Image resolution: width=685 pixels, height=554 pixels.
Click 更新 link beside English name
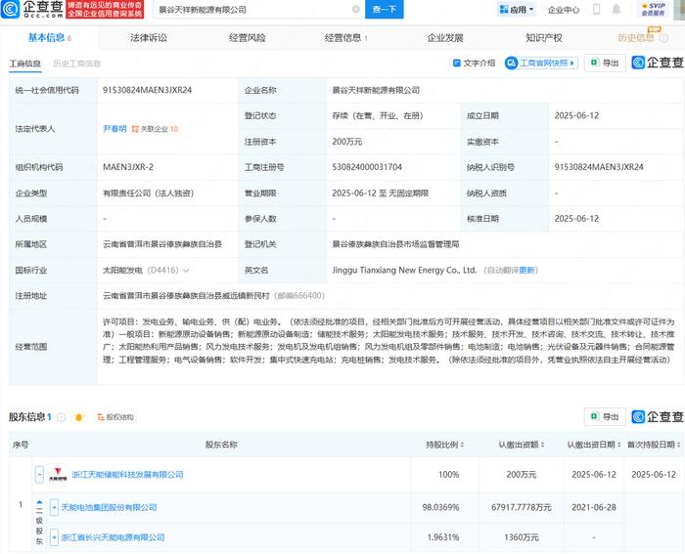pos(526,270)
